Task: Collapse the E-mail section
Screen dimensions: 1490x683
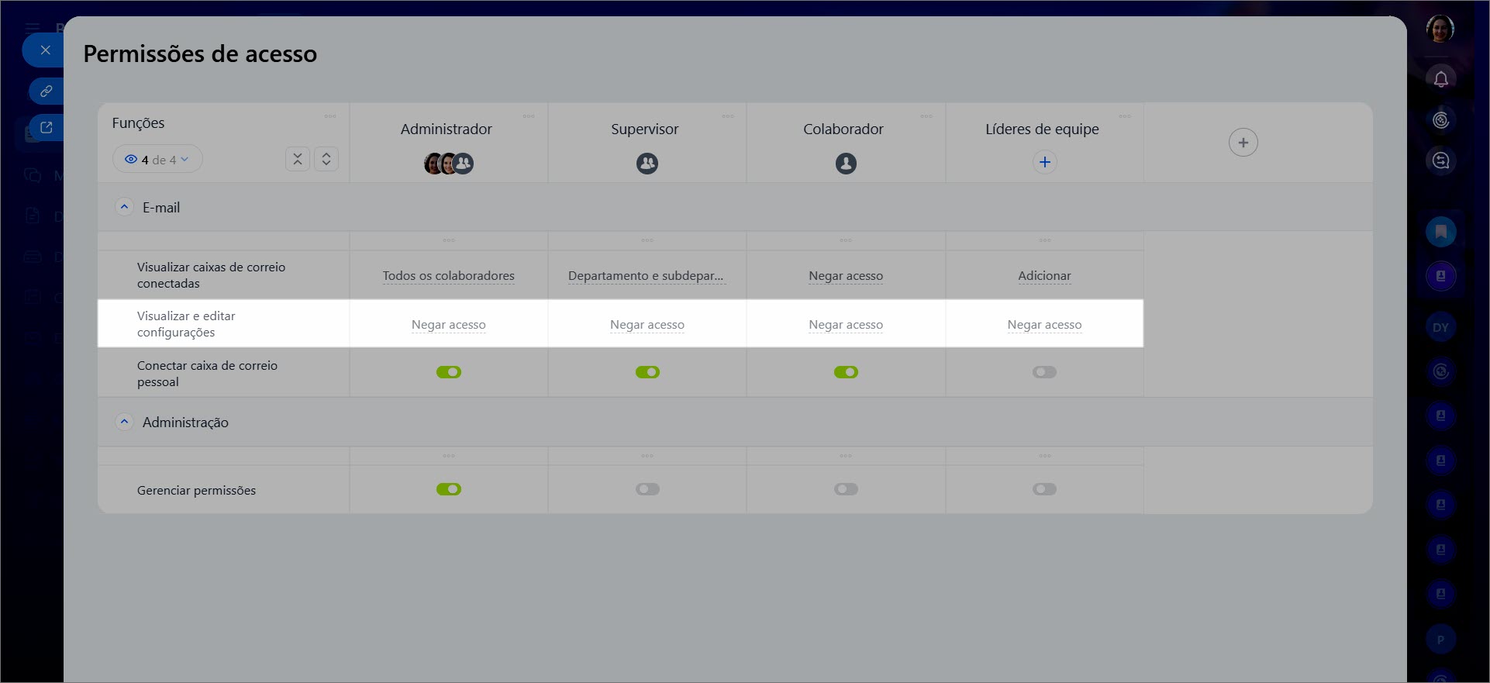Action: [124, 207]
